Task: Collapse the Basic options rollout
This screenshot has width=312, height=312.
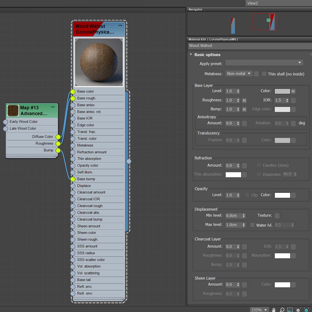Action: [191, 55]
